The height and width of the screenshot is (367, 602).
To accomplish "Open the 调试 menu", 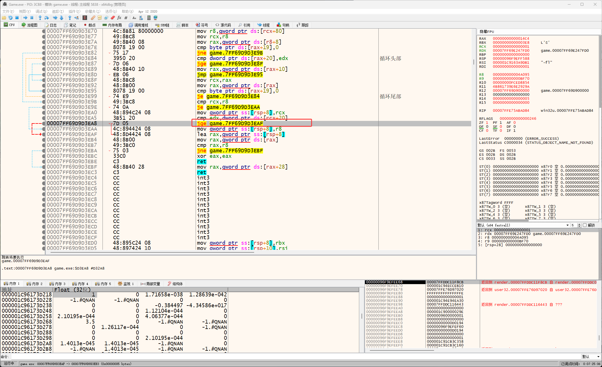I will click(41, 11).
